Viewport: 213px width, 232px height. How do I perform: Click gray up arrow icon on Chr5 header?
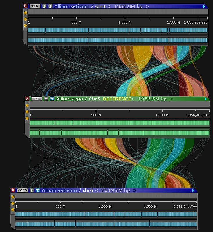46,99
